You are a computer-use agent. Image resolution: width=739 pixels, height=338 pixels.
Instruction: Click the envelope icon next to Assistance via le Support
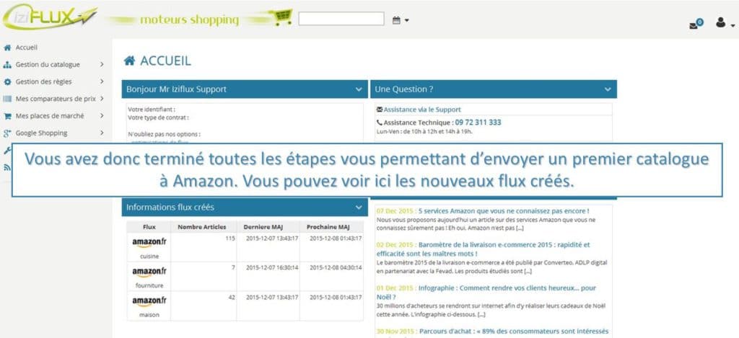point(380,110)
